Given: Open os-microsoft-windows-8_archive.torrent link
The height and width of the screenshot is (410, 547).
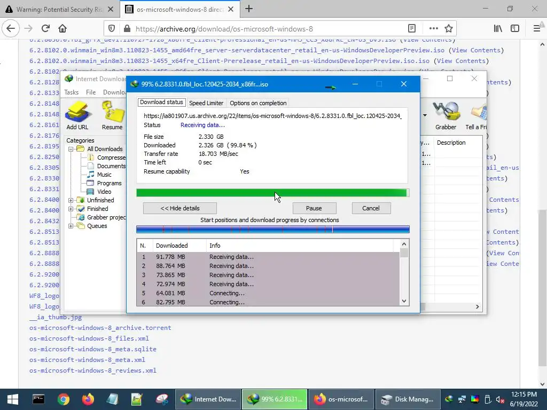Looking at the screenshot, I should coord(100,328).
